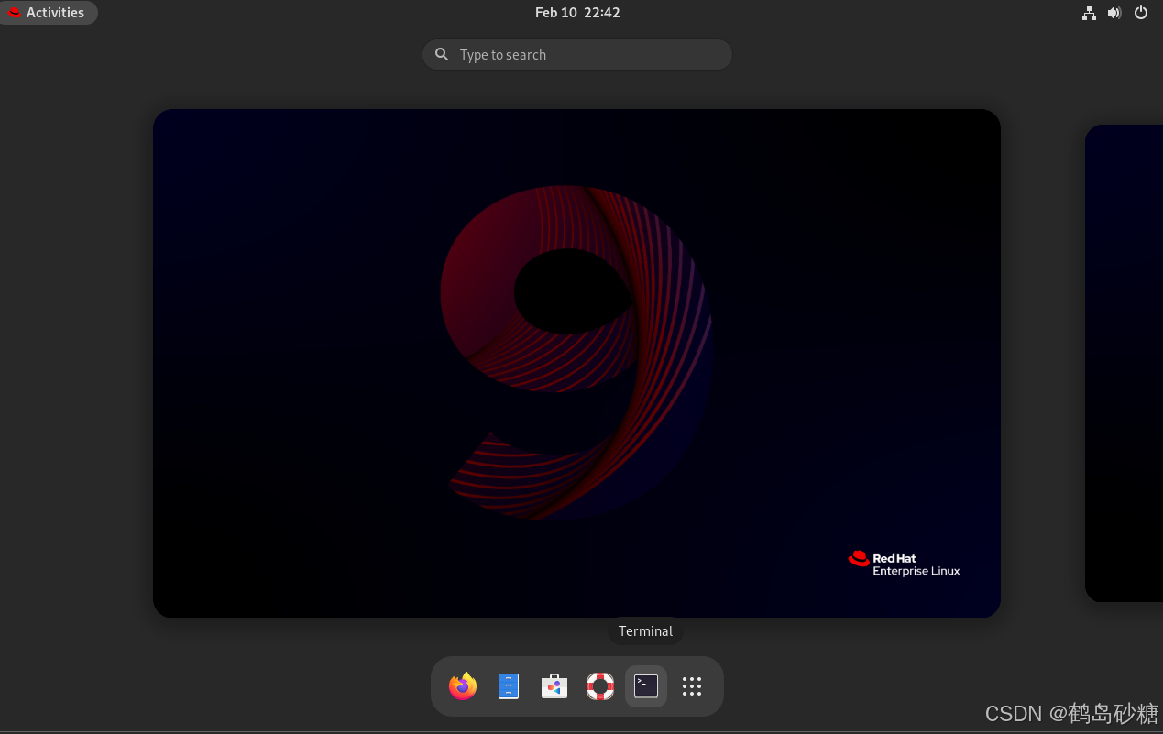Show all applications grid

692,685
